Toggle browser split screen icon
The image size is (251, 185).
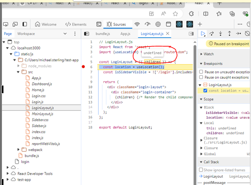coord(206,14)
